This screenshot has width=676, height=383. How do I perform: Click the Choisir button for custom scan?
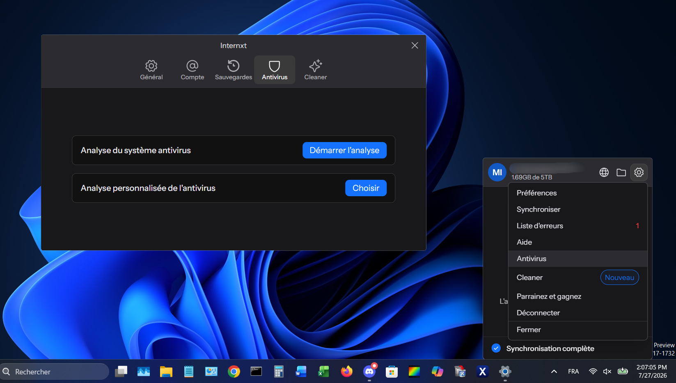(366, 188)
